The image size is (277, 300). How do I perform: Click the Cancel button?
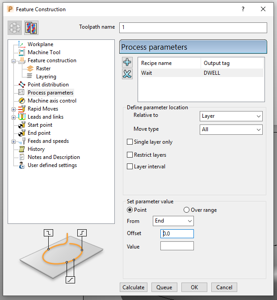(x=224, y=287)
